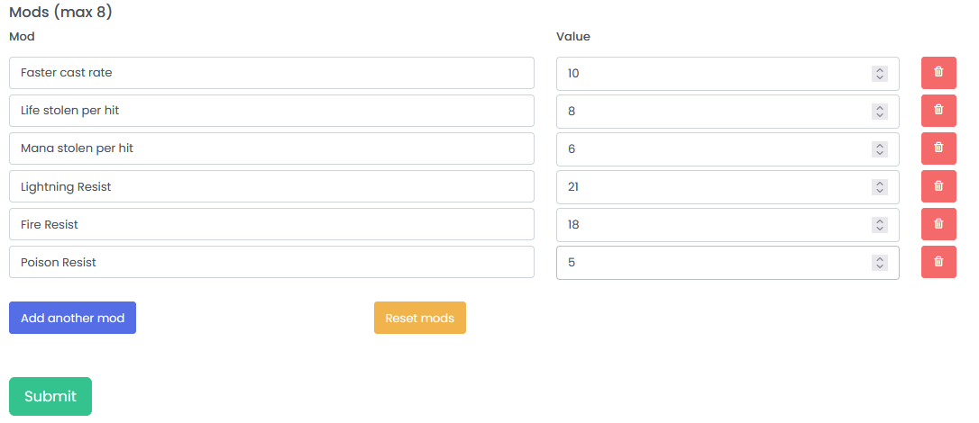
Task: Delete the Faster cast rate mod
Action: 938,73
